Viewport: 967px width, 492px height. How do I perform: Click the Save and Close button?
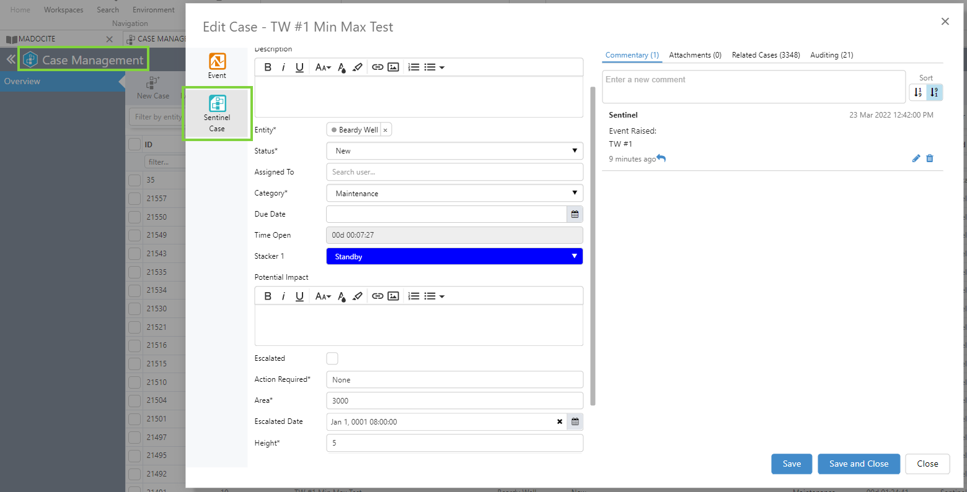[859, 464]
